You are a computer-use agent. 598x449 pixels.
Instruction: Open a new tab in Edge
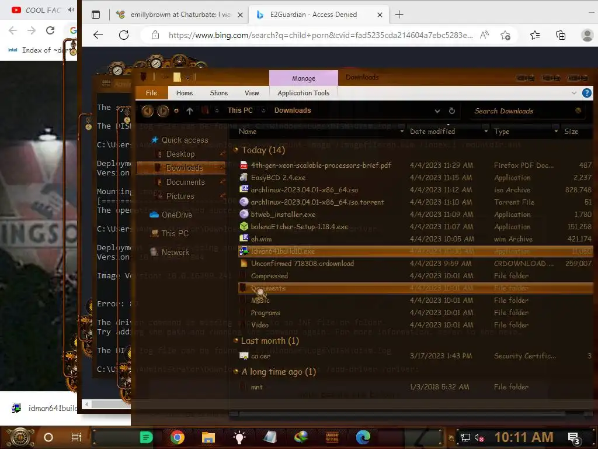(x=399, y=15)
